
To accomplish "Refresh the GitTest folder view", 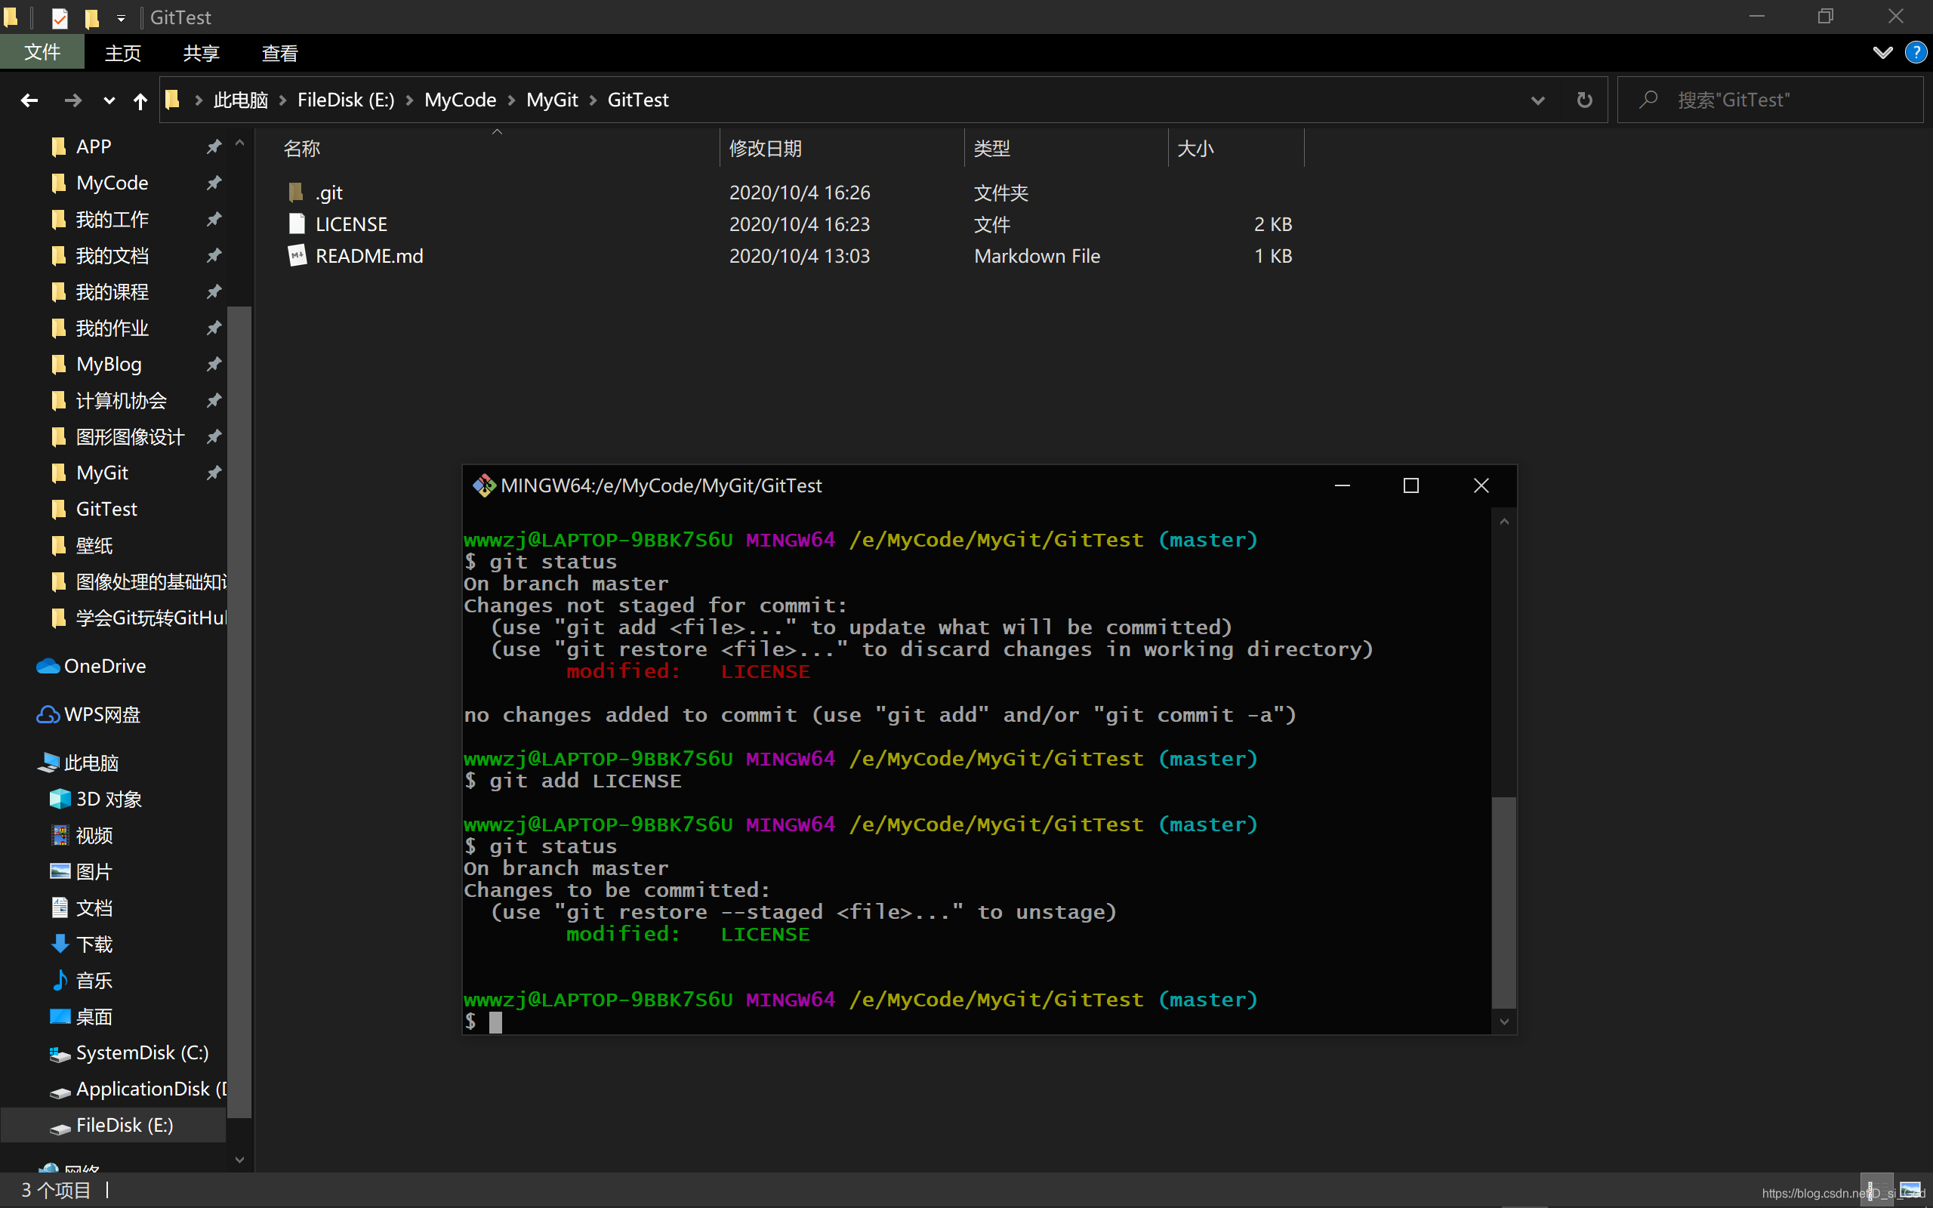I will [1585, 100].
